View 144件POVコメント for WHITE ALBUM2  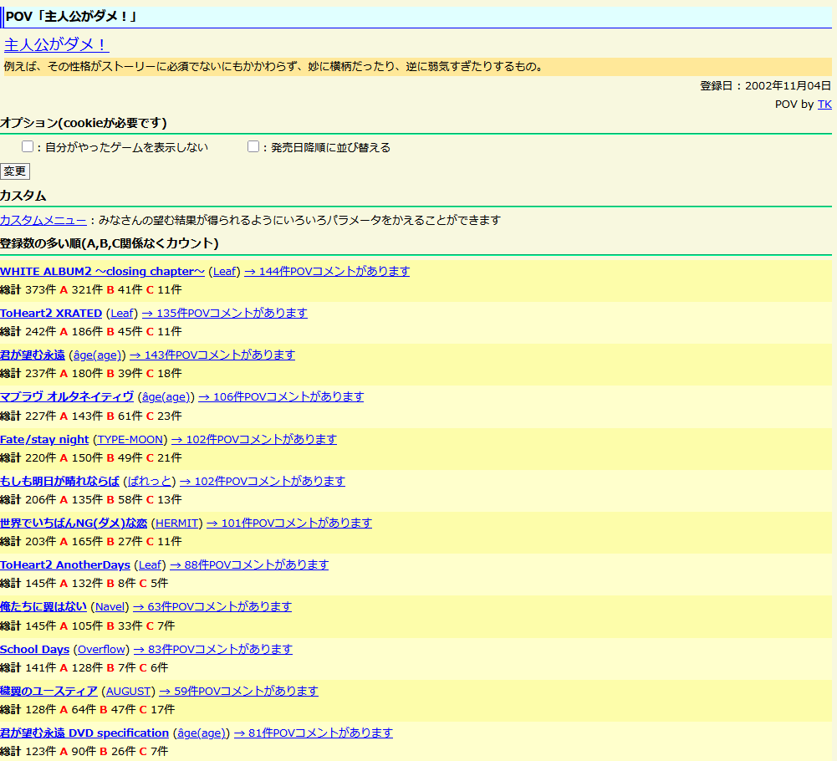pyautogui.click(x=327, y=271)
